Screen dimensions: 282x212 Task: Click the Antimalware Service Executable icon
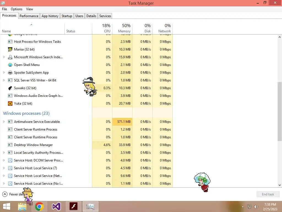[10, 122]
